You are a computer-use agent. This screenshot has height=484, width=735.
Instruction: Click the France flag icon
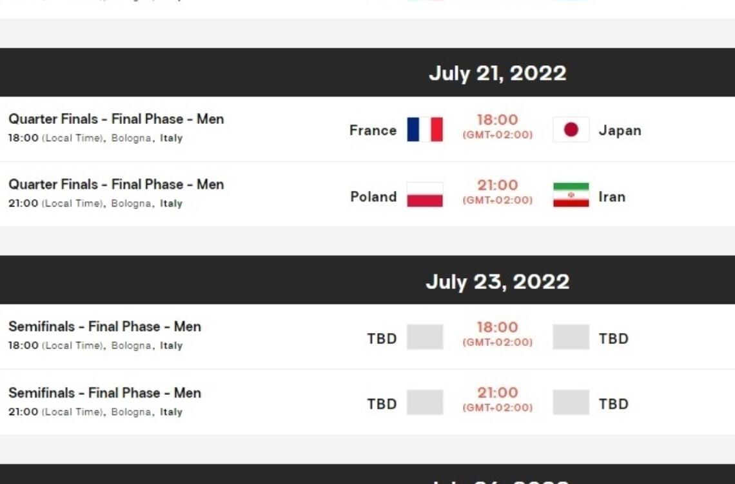(x=425, y=130)
